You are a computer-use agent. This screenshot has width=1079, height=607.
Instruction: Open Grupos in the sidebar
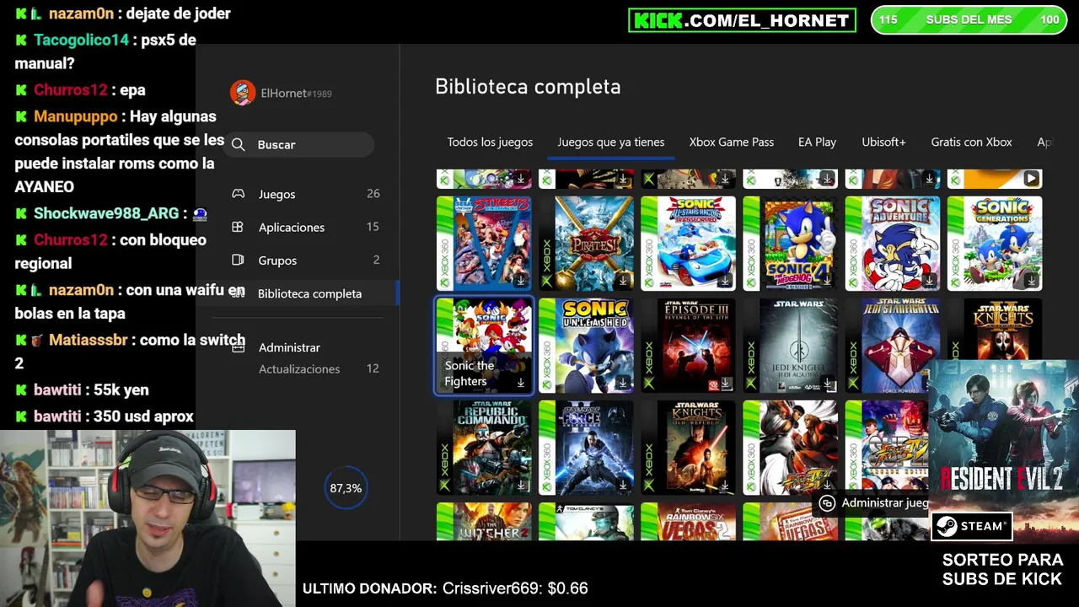[305, 260]
